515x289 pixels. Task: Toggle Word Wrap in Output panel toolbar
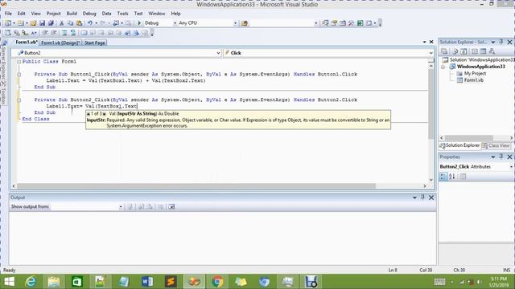[171, 207]
